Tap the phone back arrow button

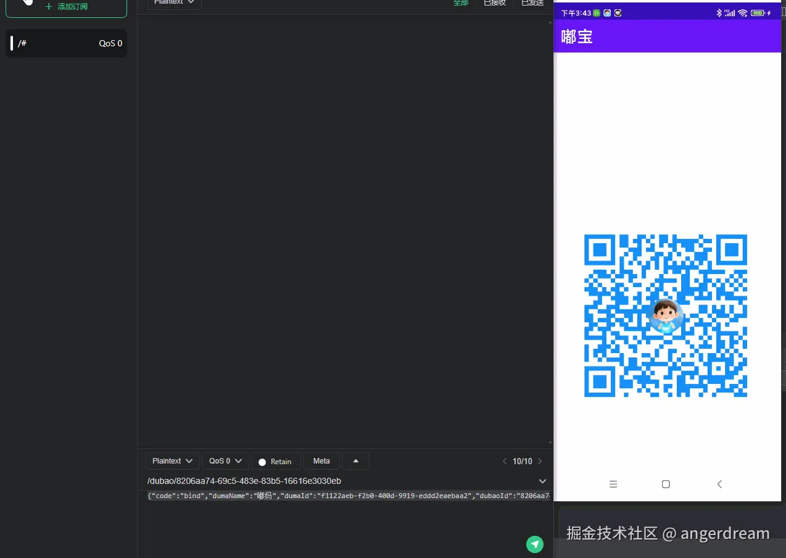pyautogui.click(x=719, y=484)
